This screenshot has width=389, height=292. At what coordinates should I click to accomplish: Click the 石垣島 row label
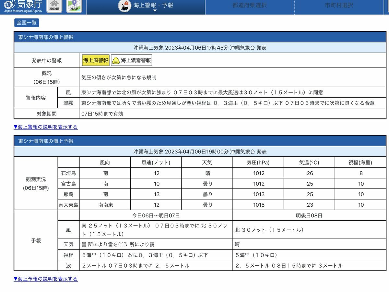pyautogui.click(x=68, y=173)
